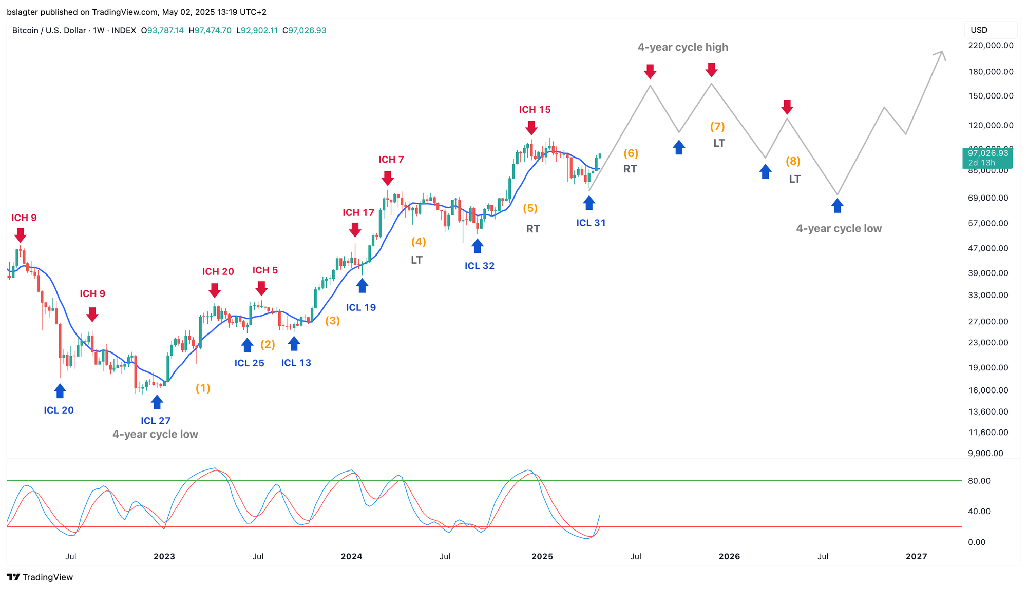Click the 2026 marker on time axis
This screenshot has width=1027, height=589.
point(729,556)
